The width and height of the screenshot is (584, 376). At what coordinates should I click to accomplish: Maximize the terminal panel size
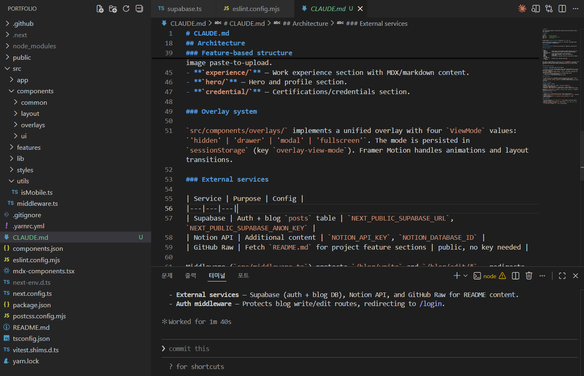click(x=562, y=276)
